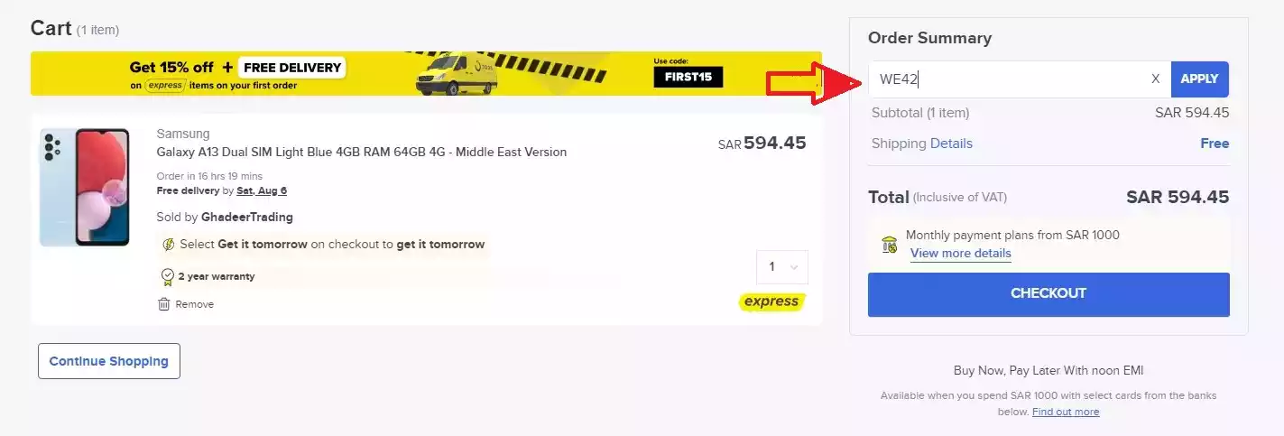
Task: Click Continue Shopping
Action: click(x=109, y=361)
